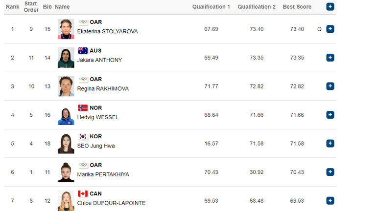Screen dimensions: 377x212
Task: Sort by Start Order column header
Action: 31,7
